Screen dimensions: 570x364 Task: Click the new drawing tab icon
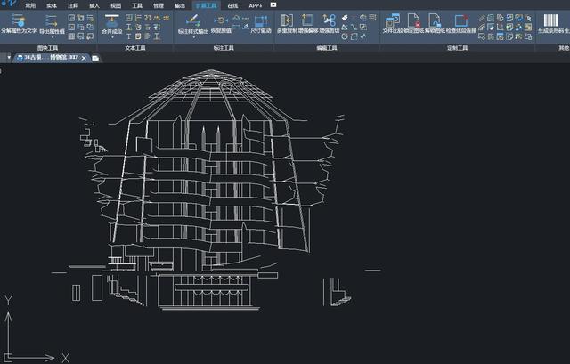(x=95, y=58)
